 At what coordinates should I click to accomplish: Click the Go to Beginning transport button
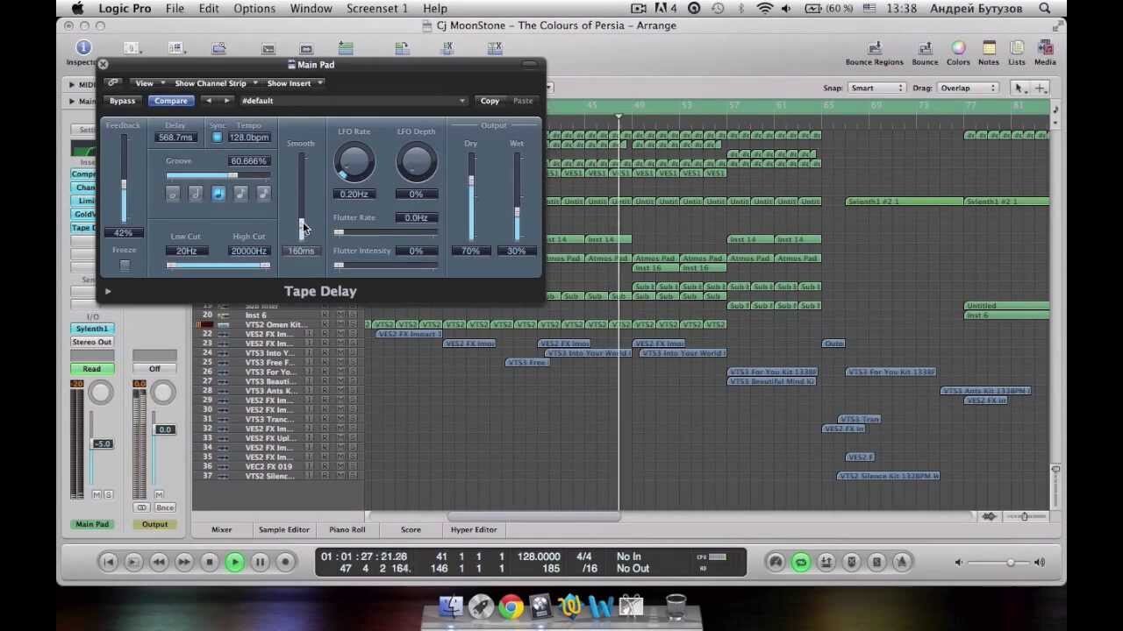(x=108, y=562)
